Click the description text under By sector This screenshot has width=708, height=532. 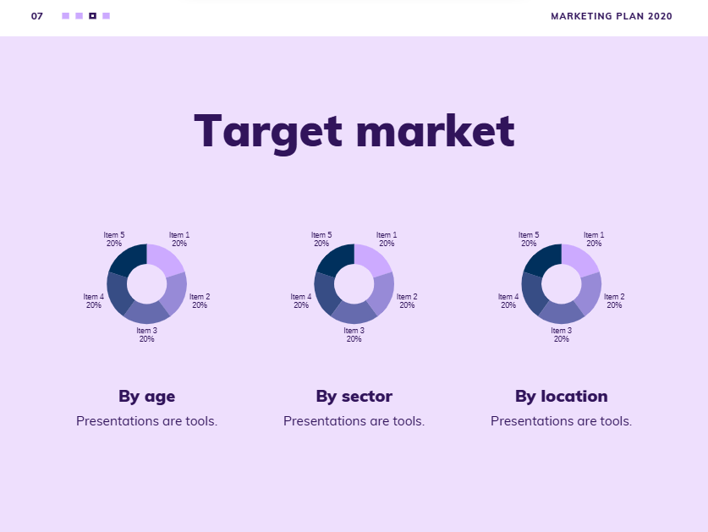coord(354,421)
